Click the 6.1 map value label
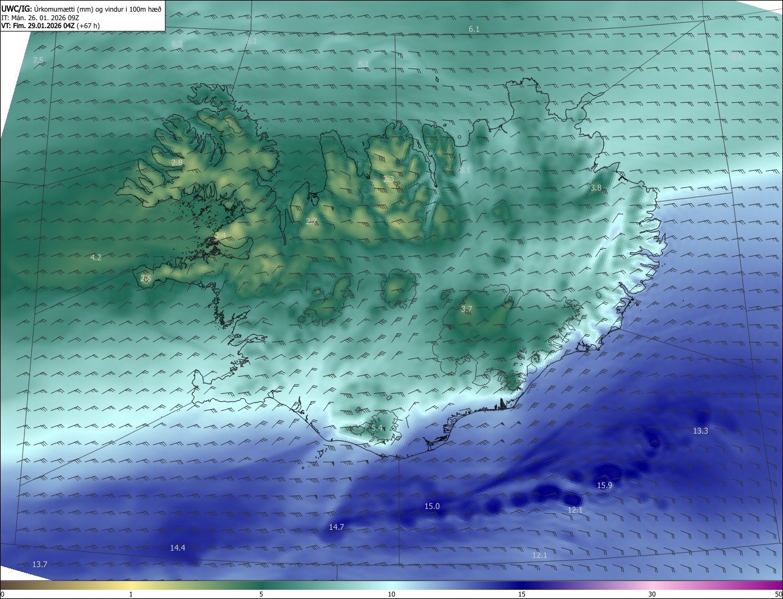 click(474, 29)
